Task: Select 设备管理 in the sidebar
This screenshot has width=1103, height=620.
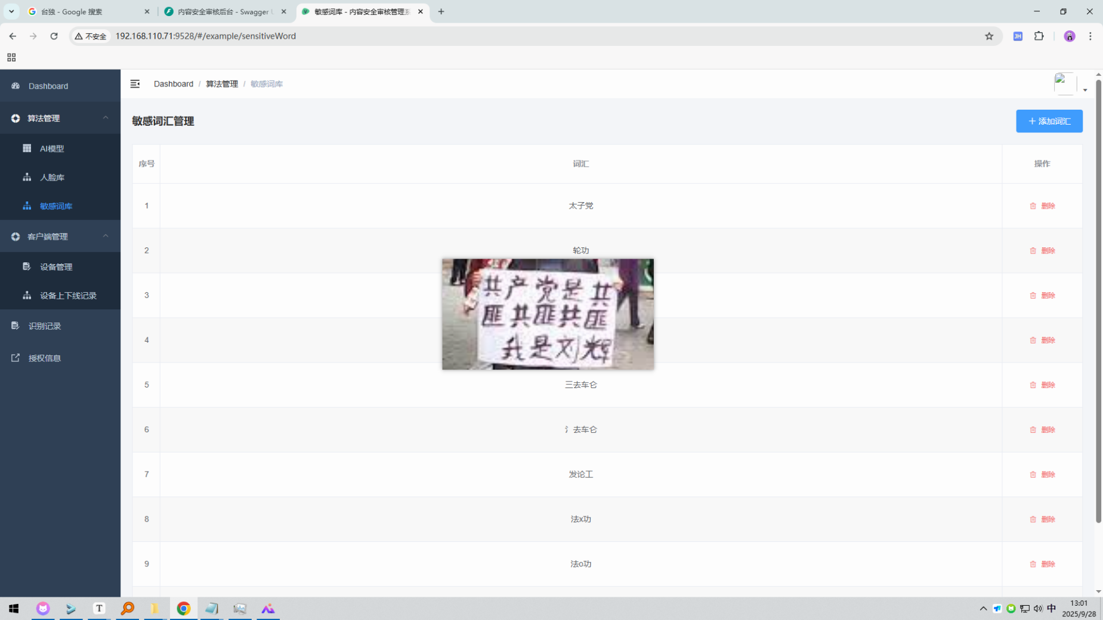Action: pyautogui.click(x=56, y=266)
